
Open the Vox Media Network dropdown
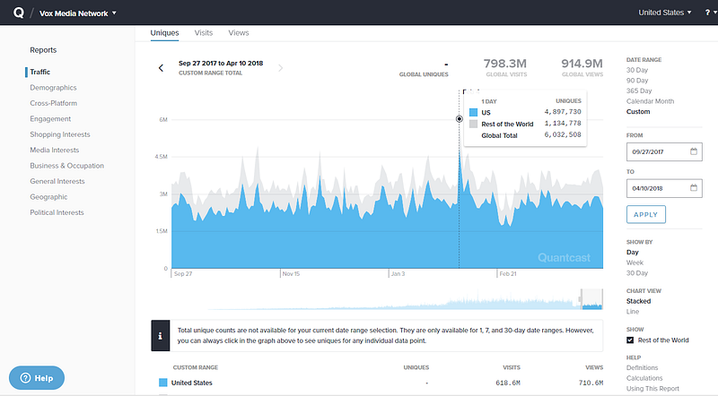pos(78,13)
